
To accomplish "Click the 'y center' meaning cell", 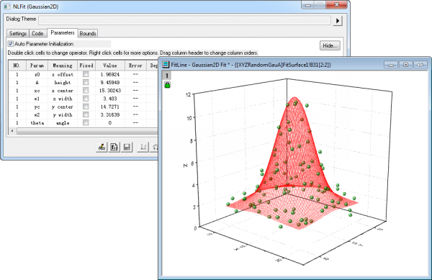I will point(63,107).
